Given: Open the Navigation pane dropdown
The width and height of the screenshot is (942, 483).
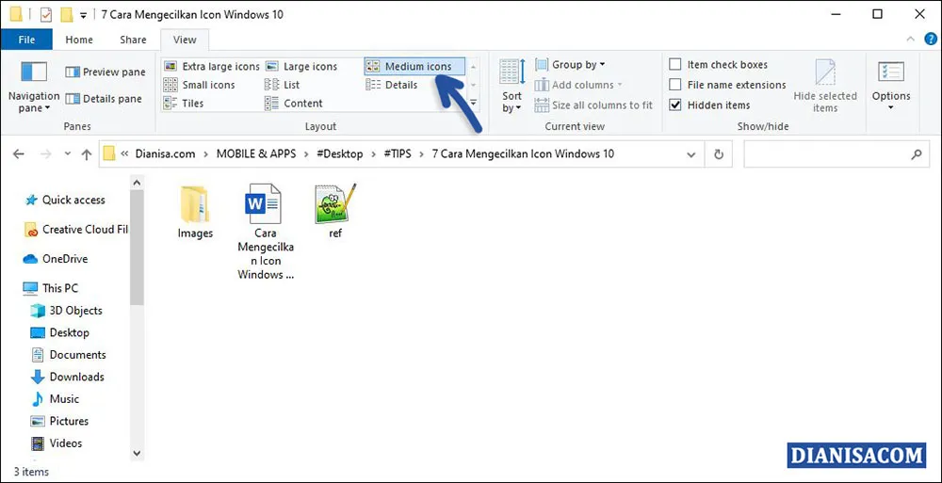Looking at the screenshot, I should pyautogui.click(x=34, y=86).
